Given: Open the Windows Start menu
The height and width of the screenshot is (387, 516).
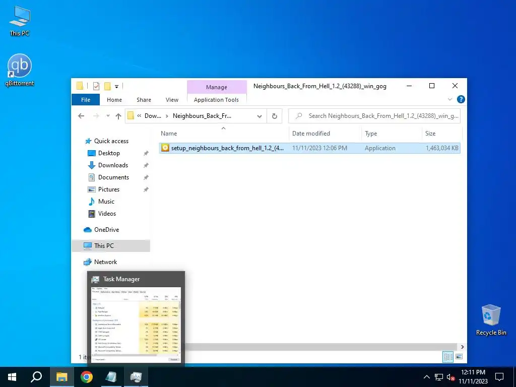Looking at the screenshot, I should click(x=12, y=377).
